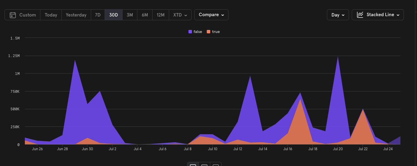The height and width of the screenshot is (166, 417).
Task: Click the orange peak above Jul 22
Action: 363,110
